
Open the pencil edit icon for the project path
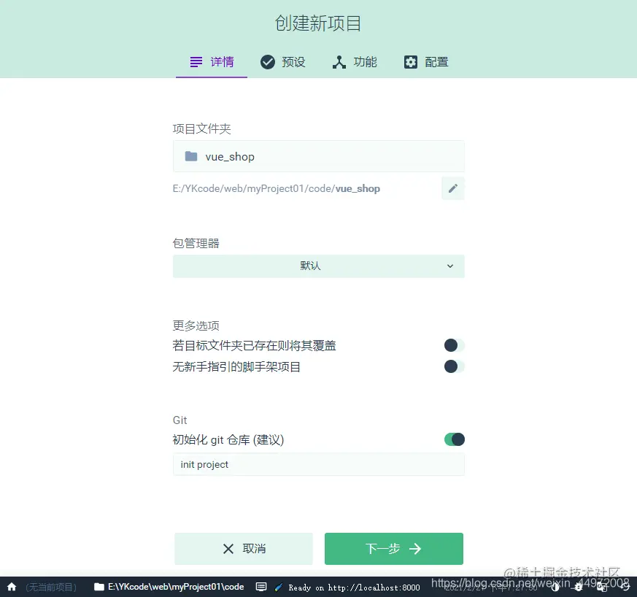452,188
